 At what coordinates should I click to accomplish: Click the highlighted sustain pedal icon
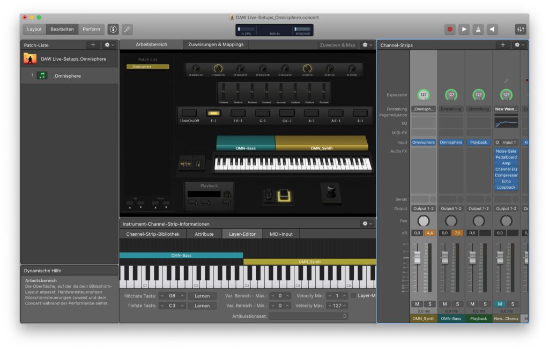point(284,196)
